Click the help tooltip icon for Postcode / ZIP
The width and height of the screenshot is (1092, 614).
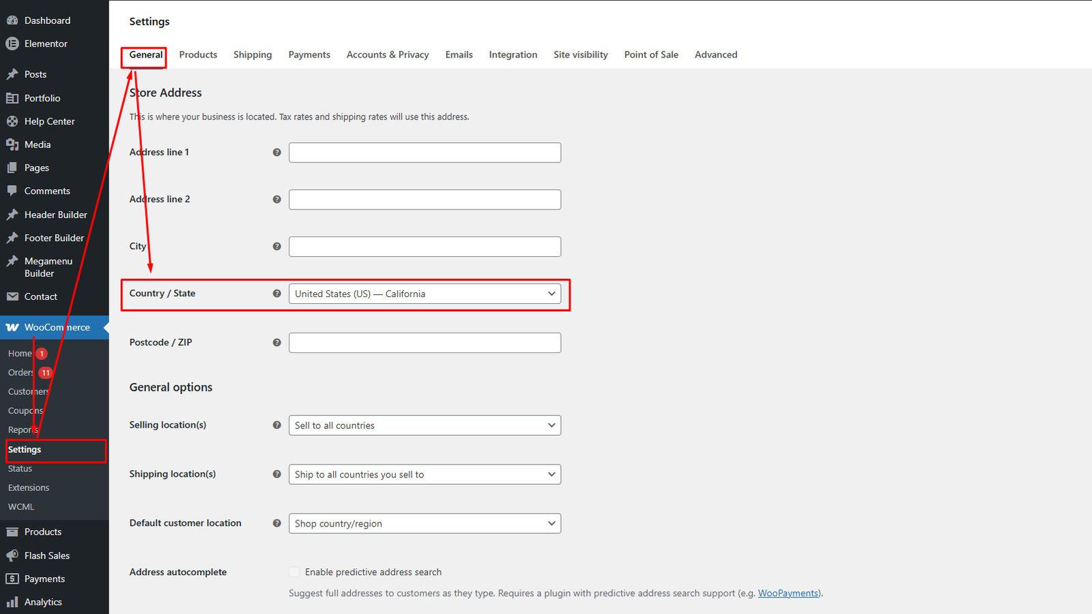click(x=277, y=343)
